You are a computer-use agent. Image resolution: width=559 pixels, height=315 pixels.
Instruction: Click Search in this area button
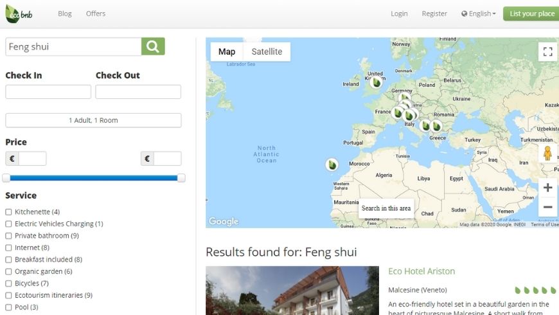click(386, 208)
